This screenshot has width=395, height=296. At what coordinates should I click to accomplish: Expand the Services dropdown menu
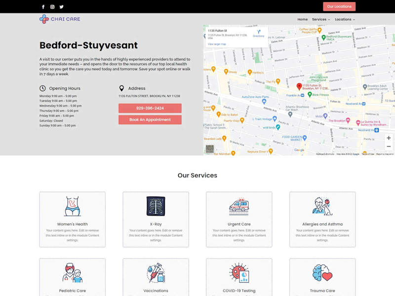coord(321,19)
